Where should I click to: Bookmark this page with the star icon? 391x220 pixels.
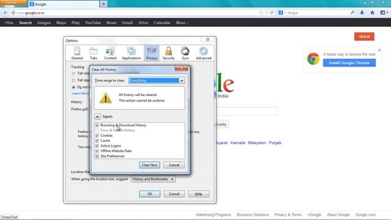[261, 13]
